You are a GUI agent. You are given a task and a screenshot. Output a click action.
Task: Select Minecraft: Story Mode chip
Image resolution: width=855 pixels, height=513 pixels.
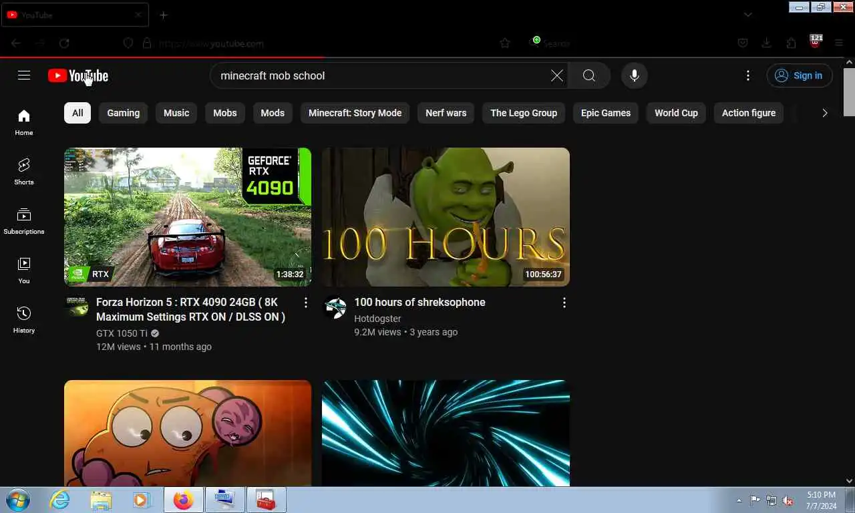(x=355, y=113)
